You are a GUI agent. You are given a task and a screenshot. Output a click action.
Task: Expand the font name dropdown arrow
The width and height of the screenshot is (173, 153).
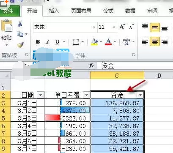tap(94, 27)
